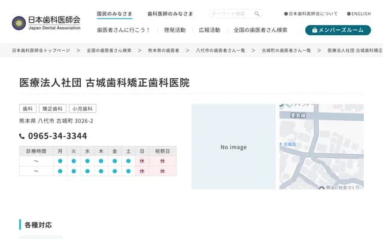This screenshot has height=239, width=383.
Task: Click the Japan Dental Association logo
Action: coord(46,23)
